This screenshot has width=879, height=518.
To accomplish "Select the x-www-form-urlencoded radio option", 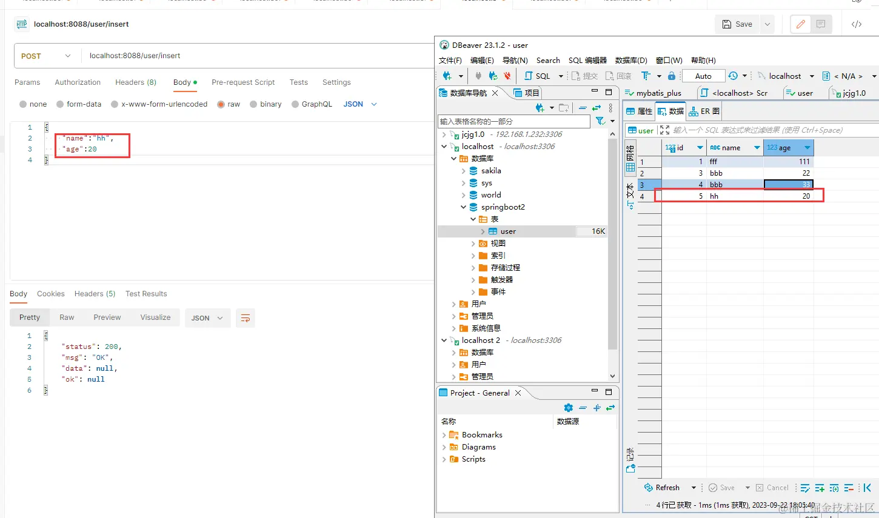I will (115, 104).
